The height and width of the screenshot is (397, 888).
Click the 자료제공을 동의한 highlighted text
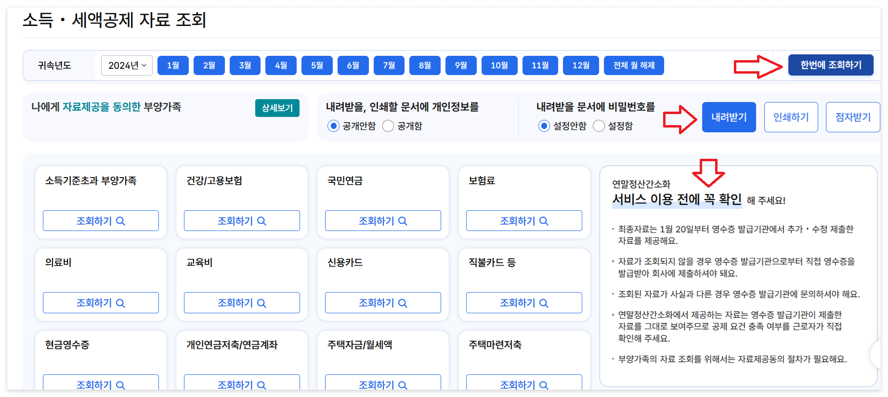click(102, 107)
